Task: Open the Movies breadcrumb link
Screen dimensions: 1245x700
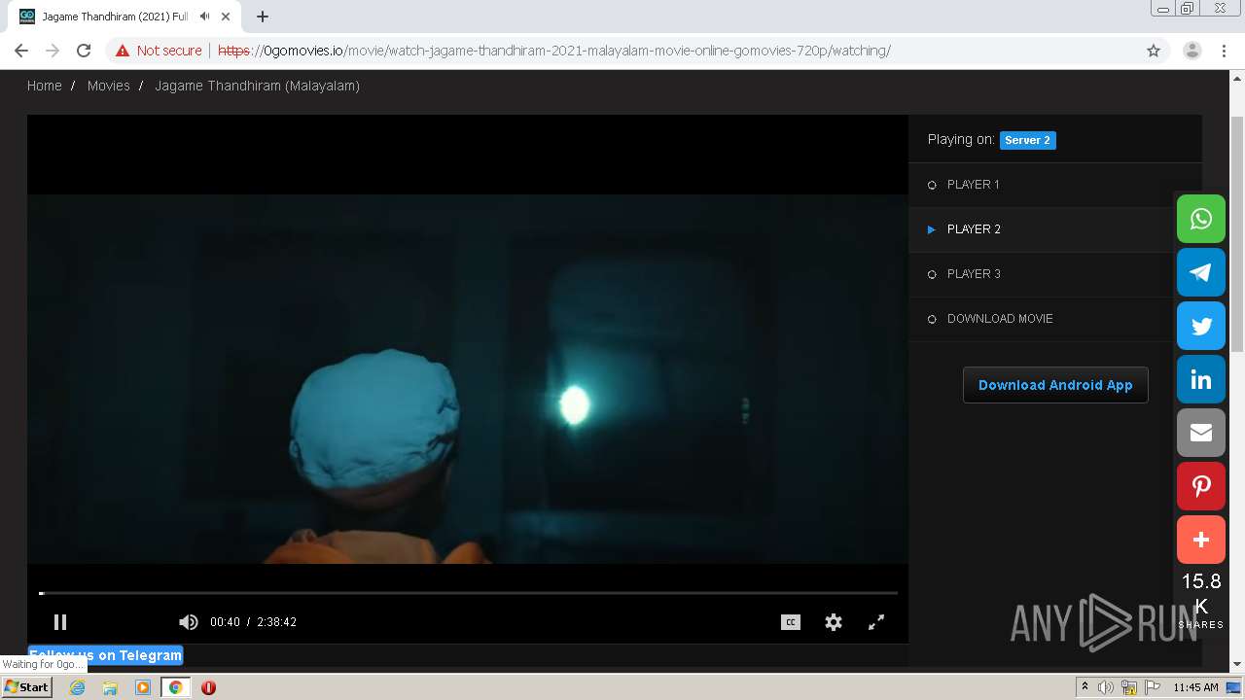Action: [108, 86]
